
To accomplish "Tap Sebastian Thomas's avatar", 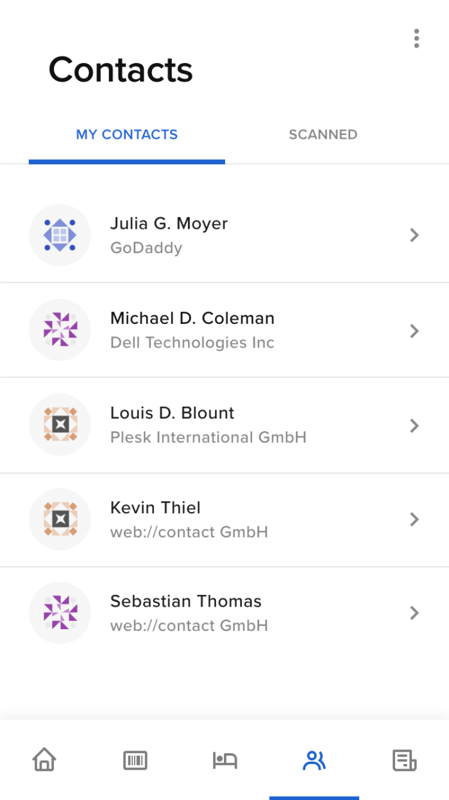I will coord(60,613).
